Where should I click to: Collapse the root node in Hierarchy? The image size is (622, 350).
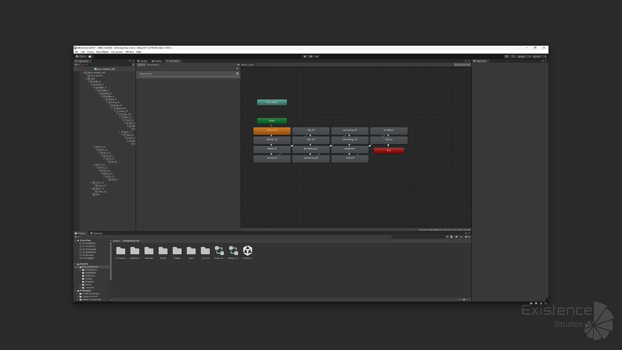86,79
